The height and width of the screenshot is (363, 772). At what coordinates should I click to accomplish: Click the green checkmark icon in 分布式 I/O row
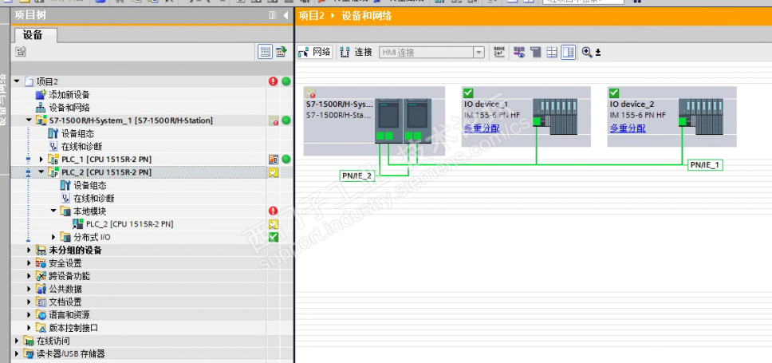[274, 237]
